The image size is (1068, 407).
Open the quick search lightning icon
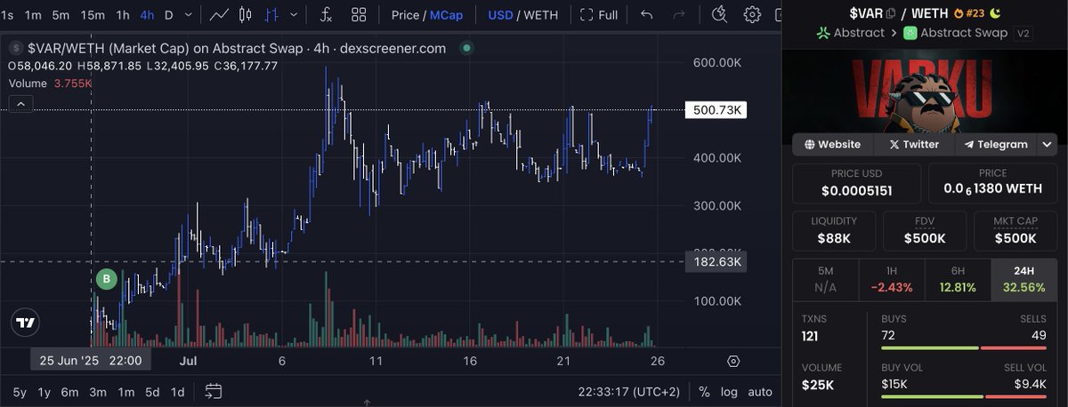tap(721, 14)
